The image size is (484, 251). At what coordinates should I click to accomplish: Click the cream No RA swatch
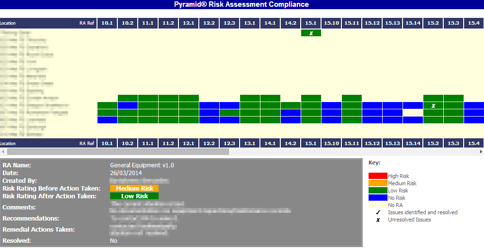click(378, 205)
